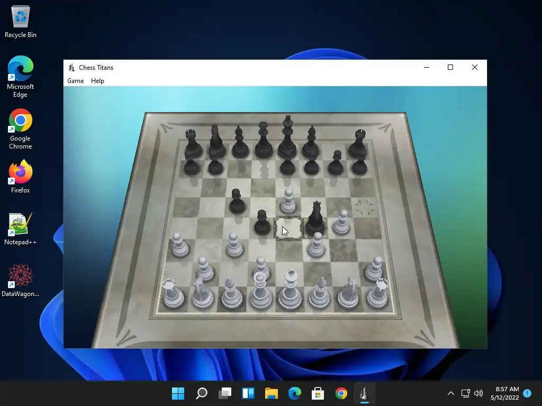Select Microsoft Edge desktop shortcut
542x406 pixels.
coord(21,77)
